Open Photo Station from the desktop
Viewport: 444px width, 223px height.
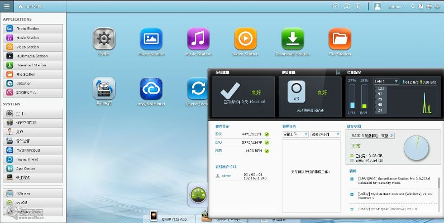click(x=151, y=42)
